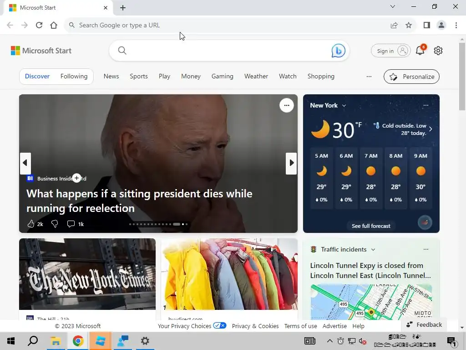
Task: Open the Money section
Action: (191, 77)
